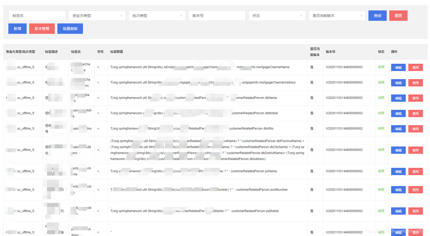Disable the mortgageChannelAddress row via 禁用

pyautogui.click(x=416, y=83)
